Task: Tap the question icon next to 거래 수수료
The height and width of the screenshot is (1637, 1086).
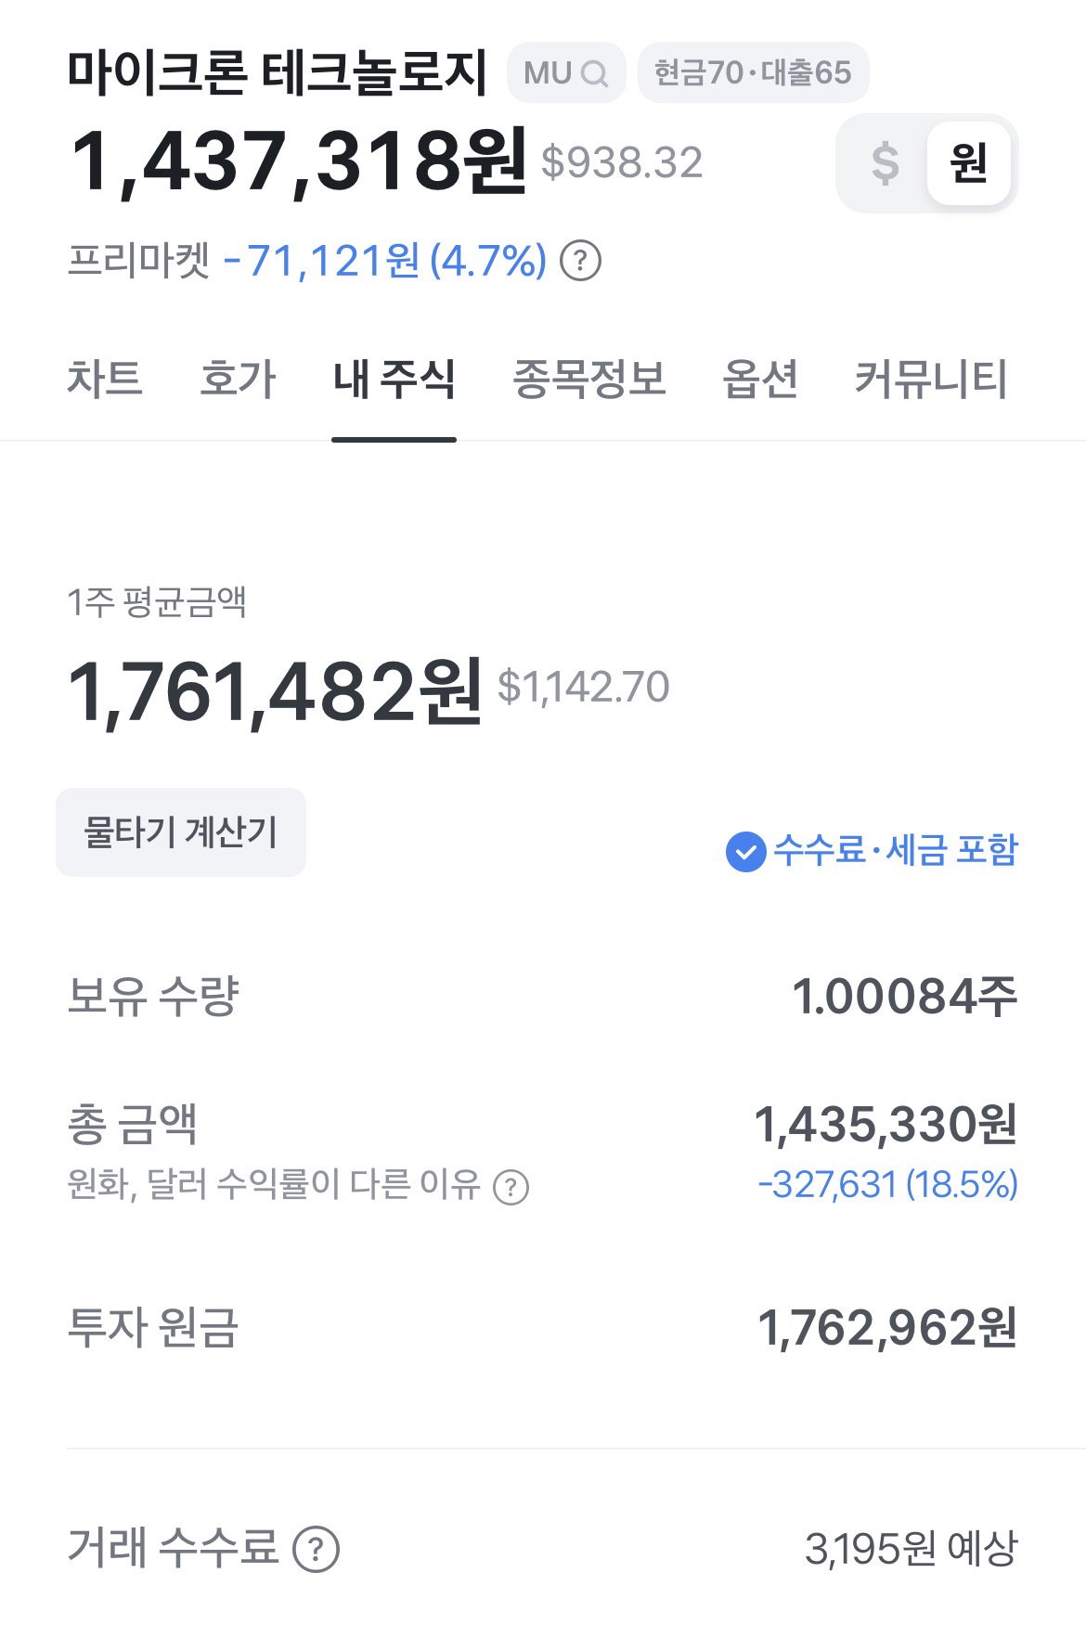Action: [x=316, y=1549]
